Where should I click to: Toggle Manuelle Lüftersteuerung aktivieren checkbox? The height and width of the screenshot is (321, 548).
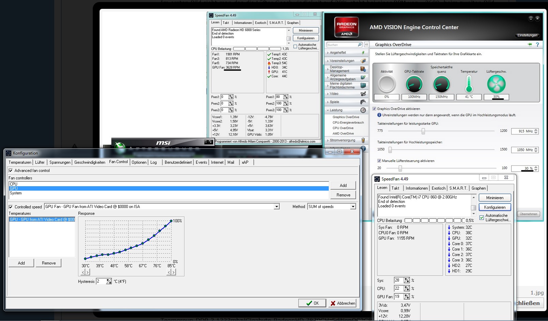coord(379,161)
